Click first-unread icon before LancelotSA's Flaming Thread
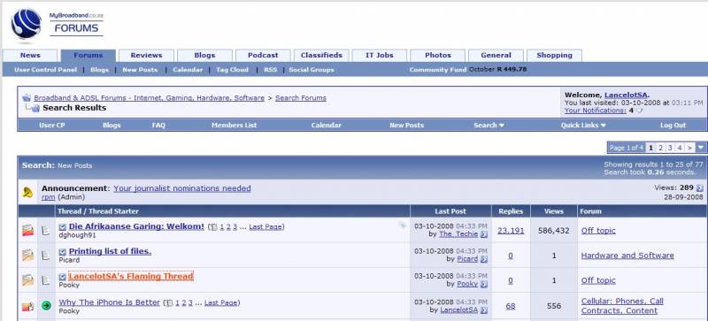 [63, 277]
